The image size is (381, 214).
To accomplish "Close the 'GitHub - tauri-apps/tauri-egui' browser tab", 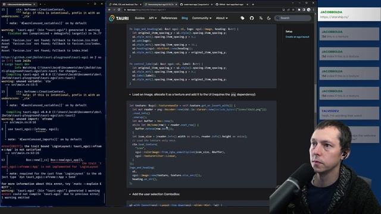I will pyautogui.click(x=247, y=4).
